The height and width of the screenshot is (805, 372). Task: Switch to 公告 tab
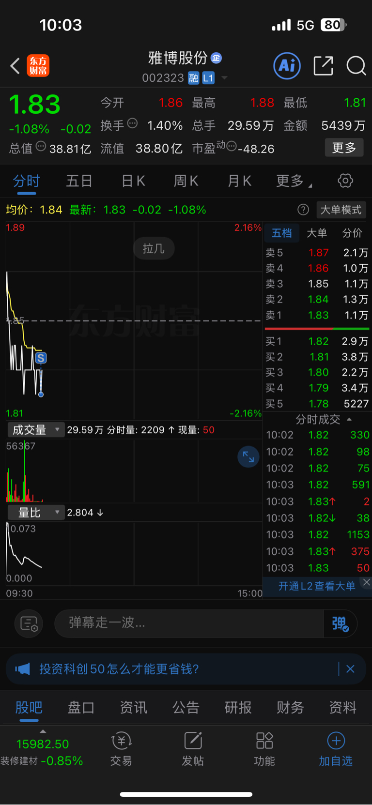[186, 708]
